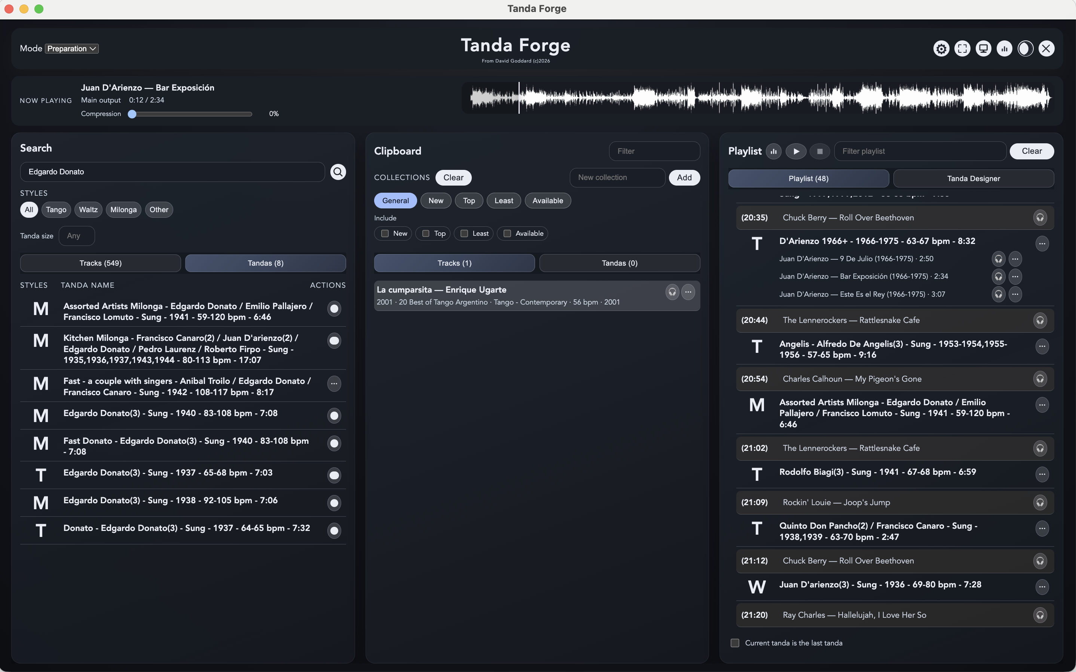Open playlist statistics icon beside Playlist title
The height and width of the screenshot is (672, 1076).
pyautogui.click(x=773, y=151)
